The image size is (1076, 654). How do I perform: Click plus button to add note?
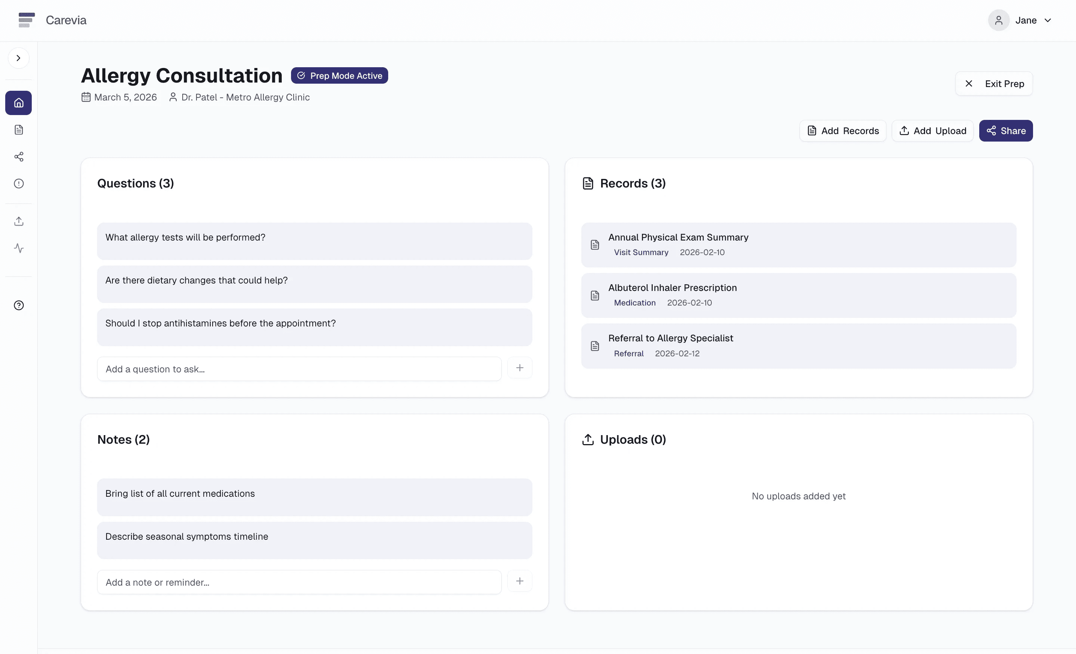tap(520, 581)
